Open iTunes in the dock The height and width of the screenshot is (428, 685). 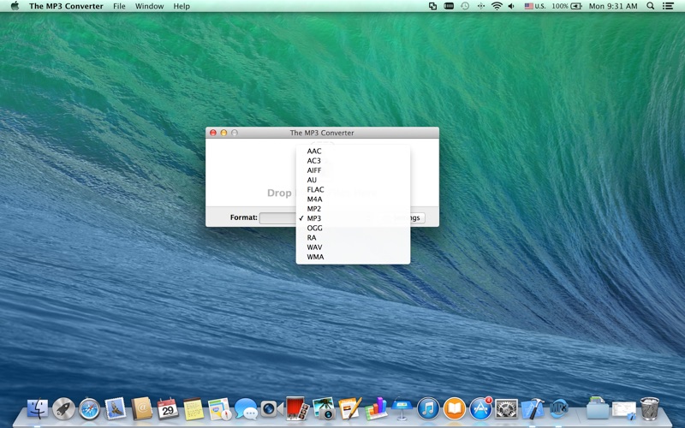tap(428, 409)
